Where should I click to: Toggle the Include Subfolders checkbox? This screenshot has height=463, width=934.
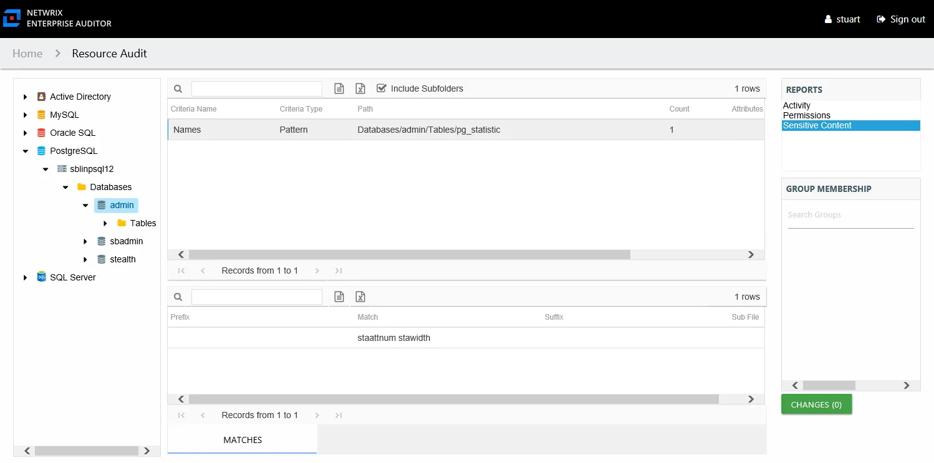point(382,88)
